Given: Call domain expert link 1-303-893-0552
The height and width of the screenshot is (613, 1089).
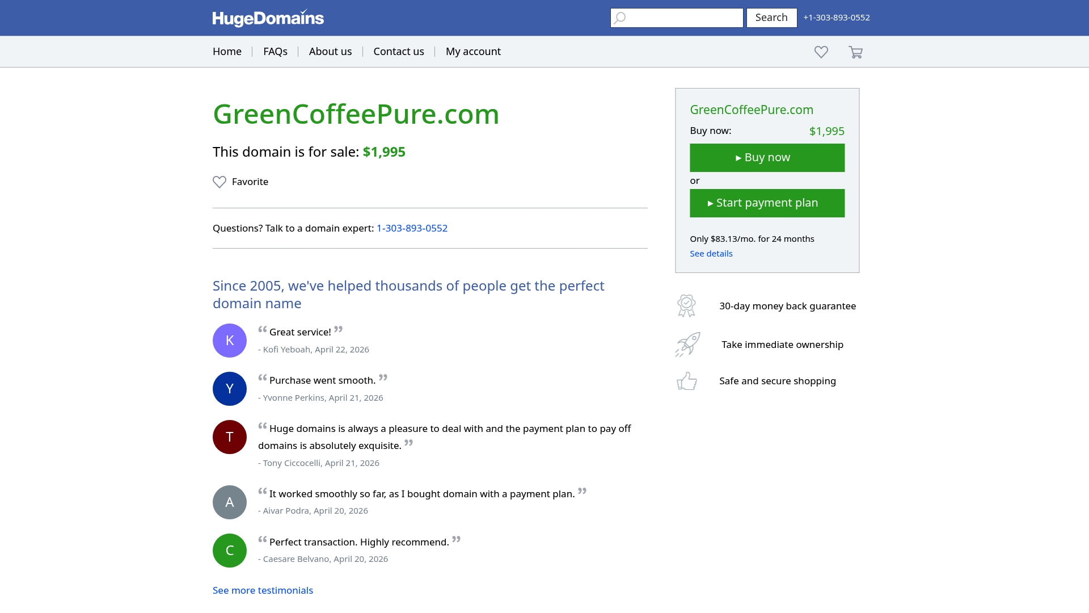Looking at the screenshot, I should click(412, 228).
